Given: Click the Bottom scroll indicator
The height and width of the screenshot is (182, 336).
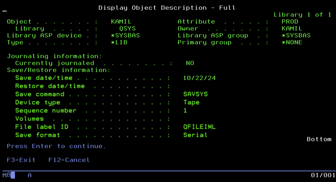Looking at the screenshot, I should pos(319,139).
